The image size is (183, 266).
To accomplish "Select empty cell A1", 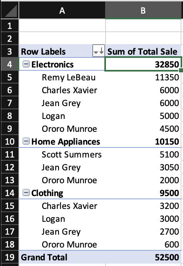I will 62,25.
